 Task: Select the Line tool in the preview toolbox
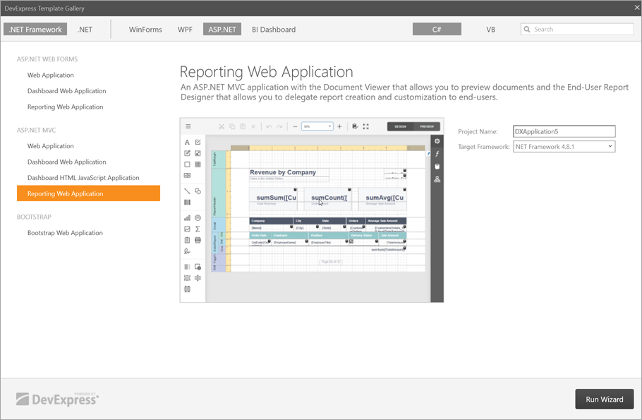[187, 191]
